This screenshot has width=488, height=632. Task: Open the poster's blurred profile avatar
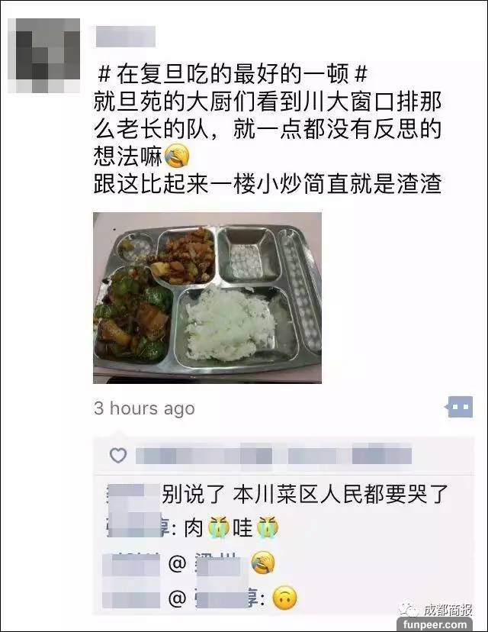[x=44, y=56]
